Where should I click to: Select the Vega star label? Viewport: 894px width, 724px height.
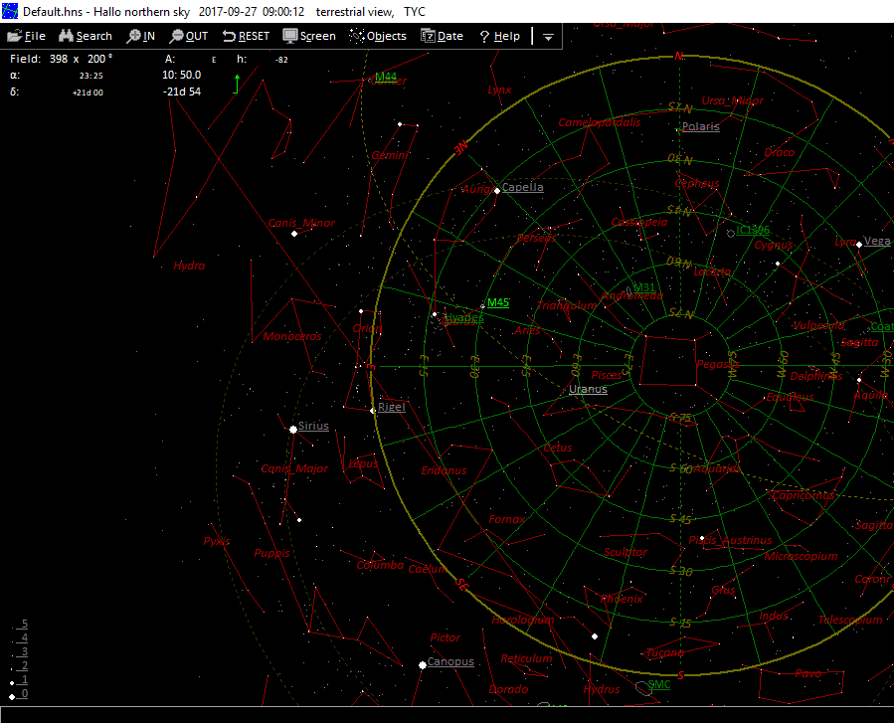point(876,241)
